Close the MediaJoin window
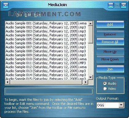Screen dimensions: 129x118 tap(123, 6)
